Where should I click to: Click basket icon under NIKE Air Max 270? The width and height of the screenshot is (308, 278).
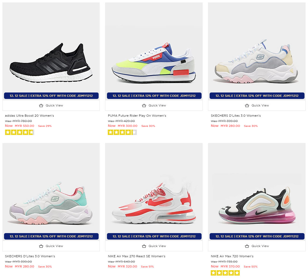tap(144, 246)
